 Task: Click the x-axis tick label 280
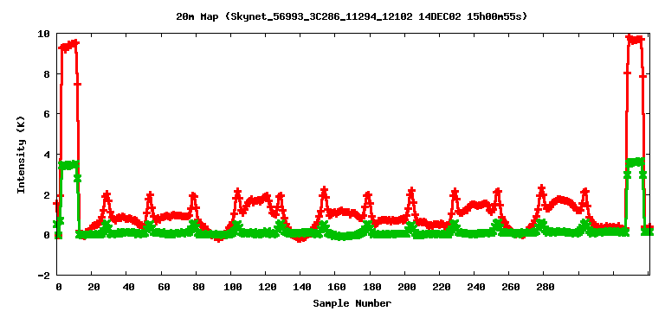(x=546, y=288)
